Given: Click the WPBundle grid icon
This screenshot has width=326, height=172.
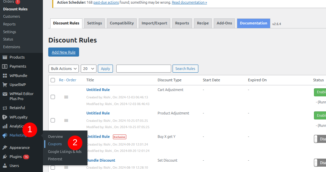Looking at the screenshot, I should 5,76.
